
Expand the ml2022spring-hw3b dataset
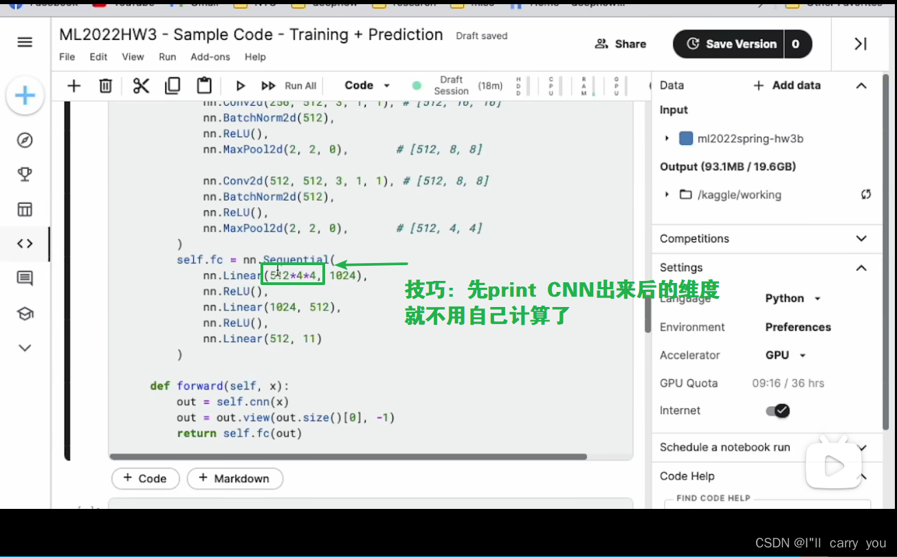(x=666, y=138)
